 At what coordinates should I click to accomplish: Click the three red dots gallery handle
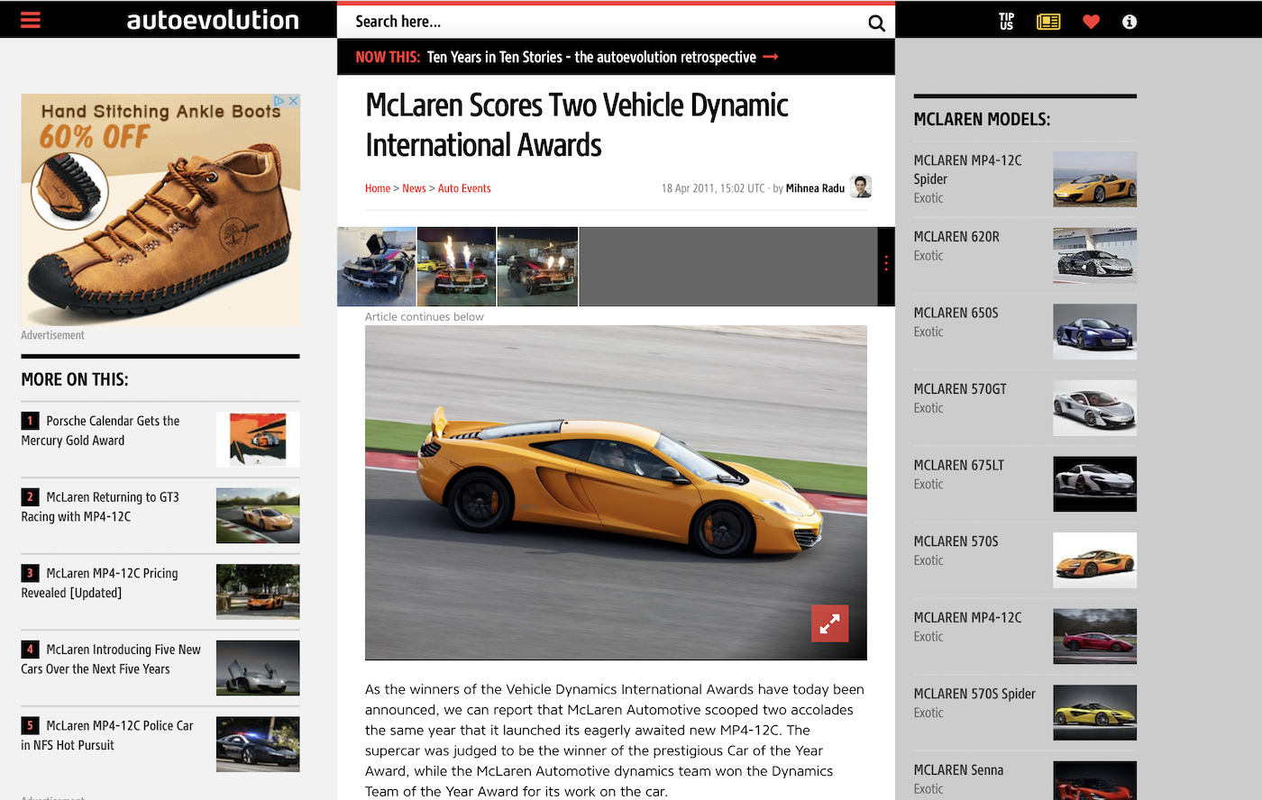[886, 263]
